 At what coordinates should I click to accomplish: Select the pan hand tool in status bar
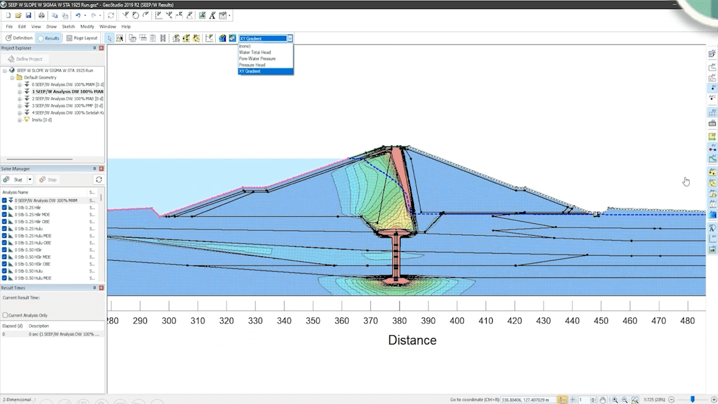[603, 400]
